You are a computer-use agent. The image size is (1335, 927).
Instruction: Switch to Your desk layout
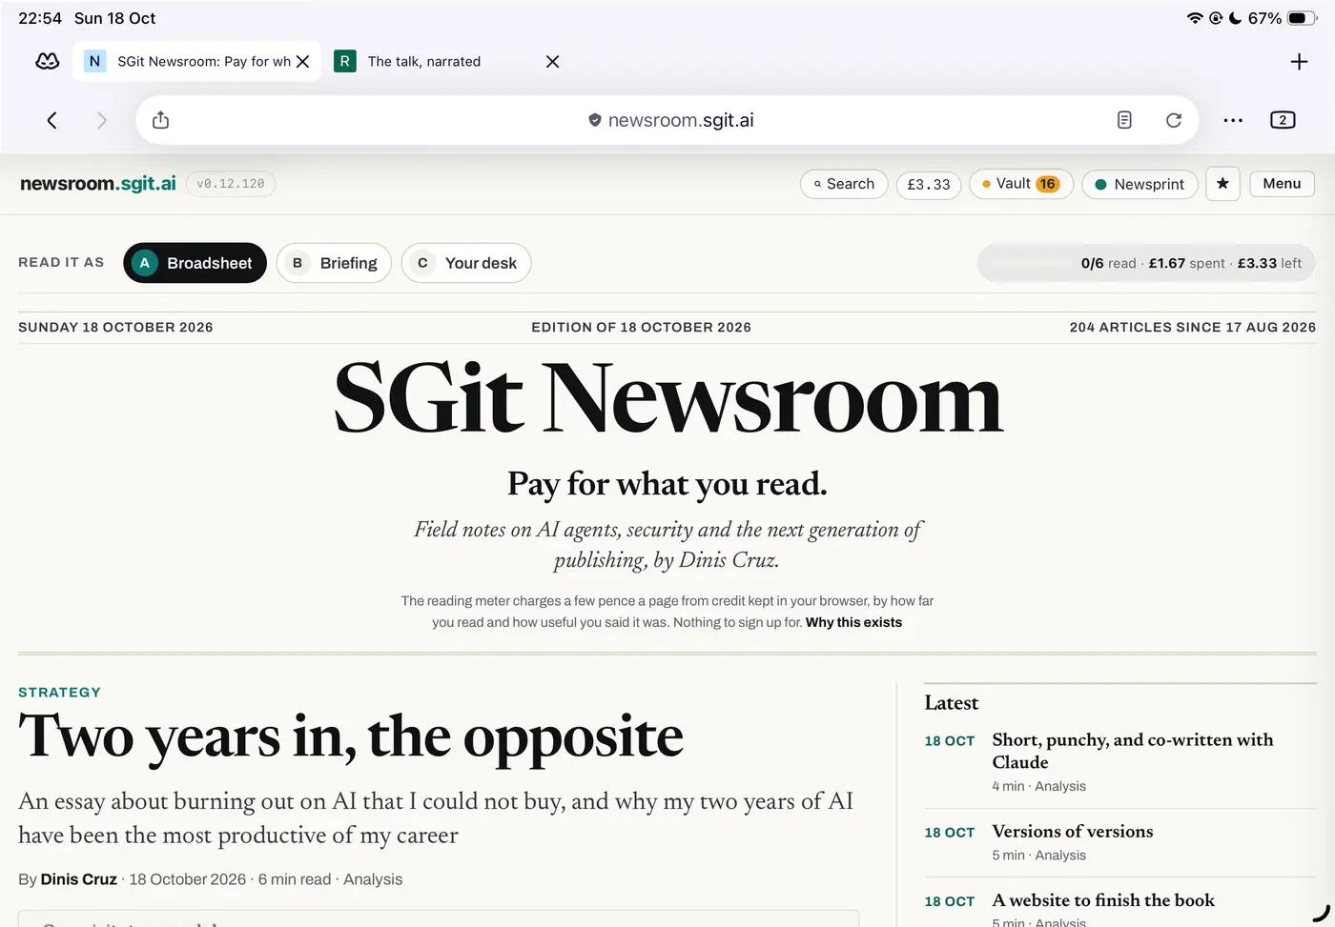click(x=466, y=263)
